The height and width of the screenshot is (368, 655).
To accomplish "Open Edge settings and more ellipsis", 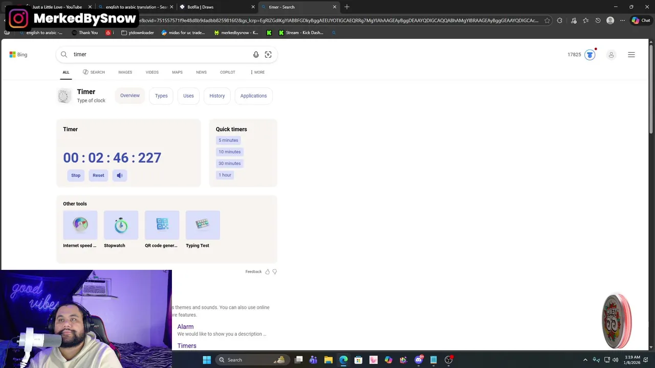I will pos(622,20).
